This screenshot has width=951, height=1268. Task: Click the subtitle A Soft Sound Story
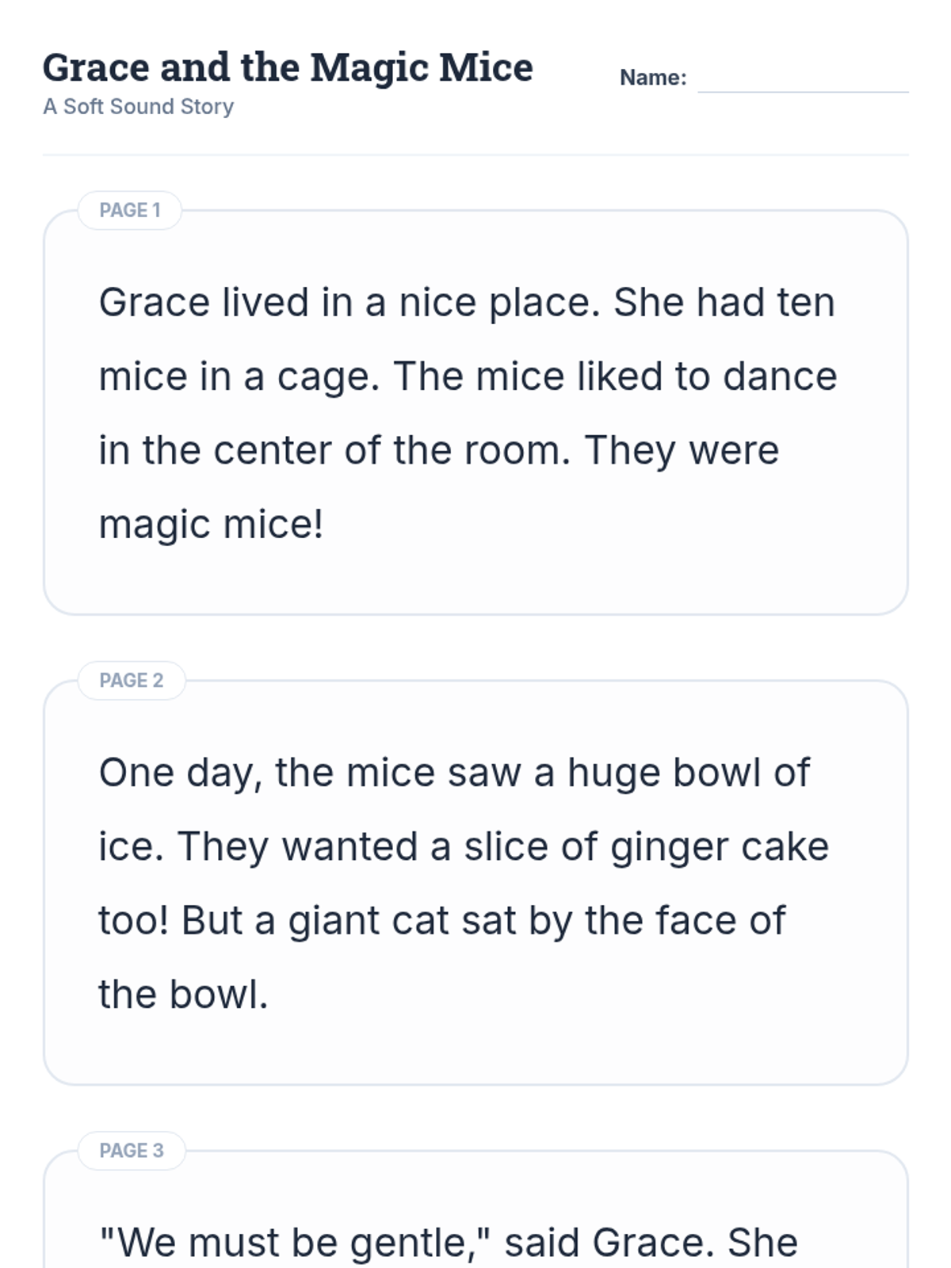139,107
